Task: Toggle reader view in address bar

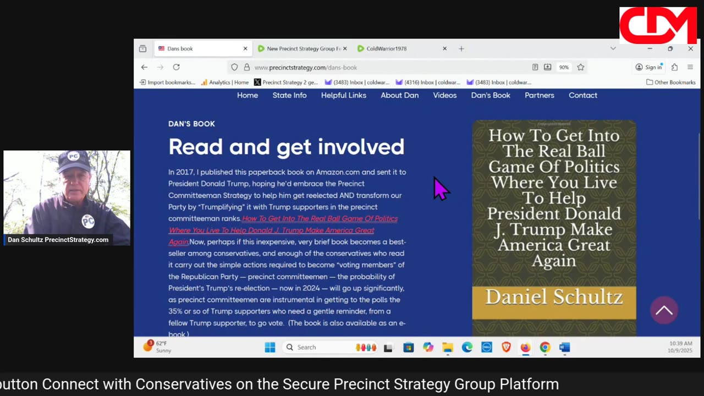Action: pos(535,67)
